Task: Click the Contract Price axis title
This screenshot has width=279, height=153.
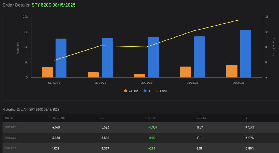Action: tap(274, 47)
